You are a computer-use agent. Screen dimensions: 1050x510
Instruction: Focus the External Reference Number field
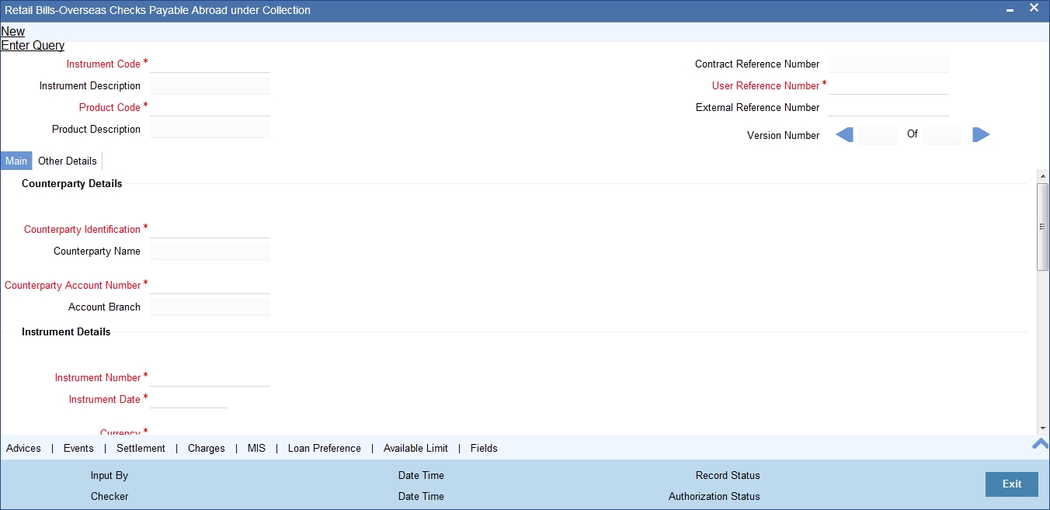[888, 107]
